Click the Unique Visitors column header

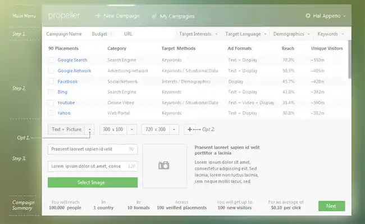(x=327, y=48)
